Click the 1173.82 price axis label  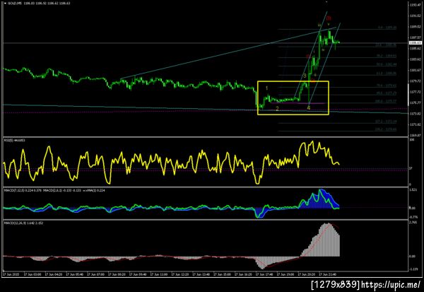(x=415, y=114)
